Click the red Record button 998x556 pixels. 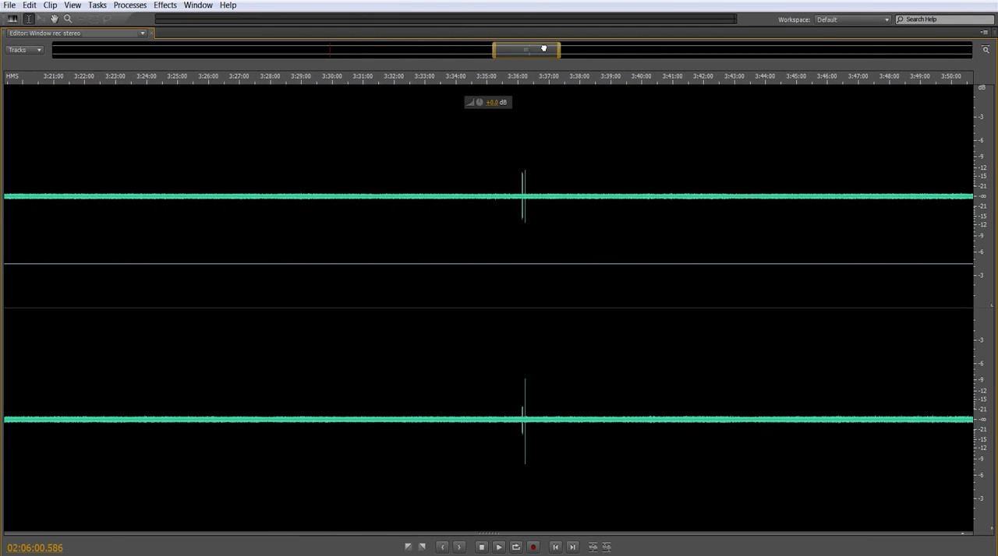tap(533, 547)
